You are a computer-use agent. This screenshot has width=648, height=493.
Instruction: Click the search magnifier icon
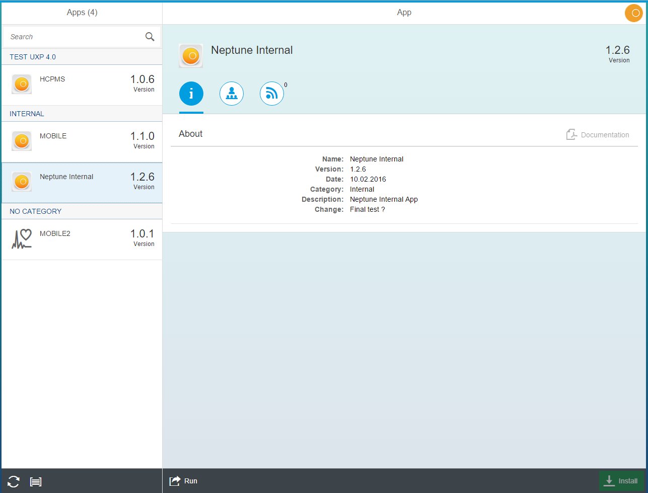[x=150, y=36]
